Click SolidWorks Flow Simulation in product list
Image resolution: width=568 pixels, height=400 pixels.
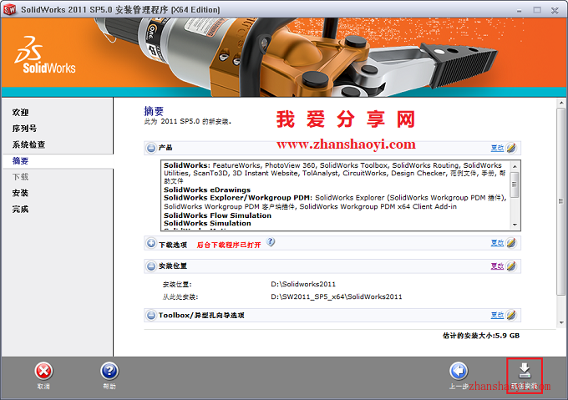pos(217,215)
